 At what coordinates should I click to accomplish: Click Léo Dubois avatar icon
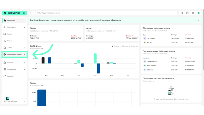pos(145,38)
